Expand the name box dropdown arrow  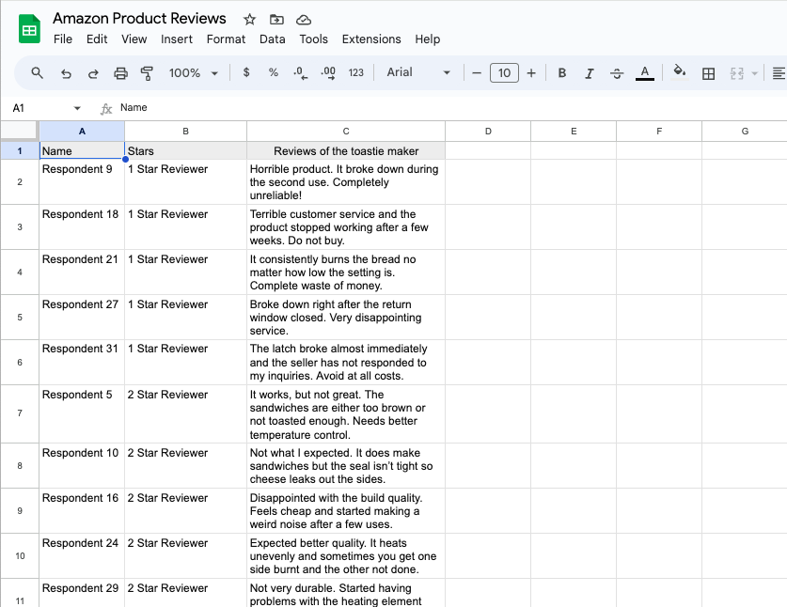77,108
